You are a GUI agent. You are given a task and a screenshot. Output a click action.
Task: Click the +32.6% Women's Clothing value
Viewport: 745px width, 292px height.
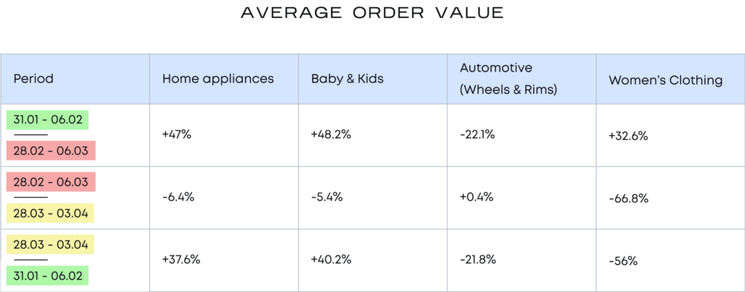tap(628, 136)
